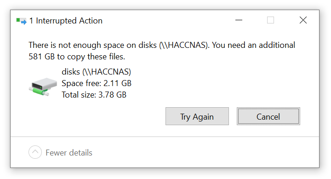Click the empty footer area right of Fewer details

coord(205,153)
